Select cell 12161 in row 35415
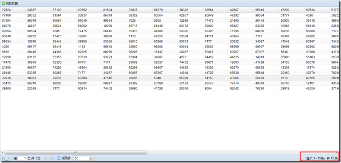This screenshot has width=341, height=163. [317, 83]
